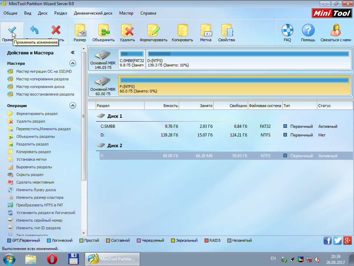The width and height of the screenshot is (354, 266).
Task: Open the Мастер menu
Action: [126, 13]
